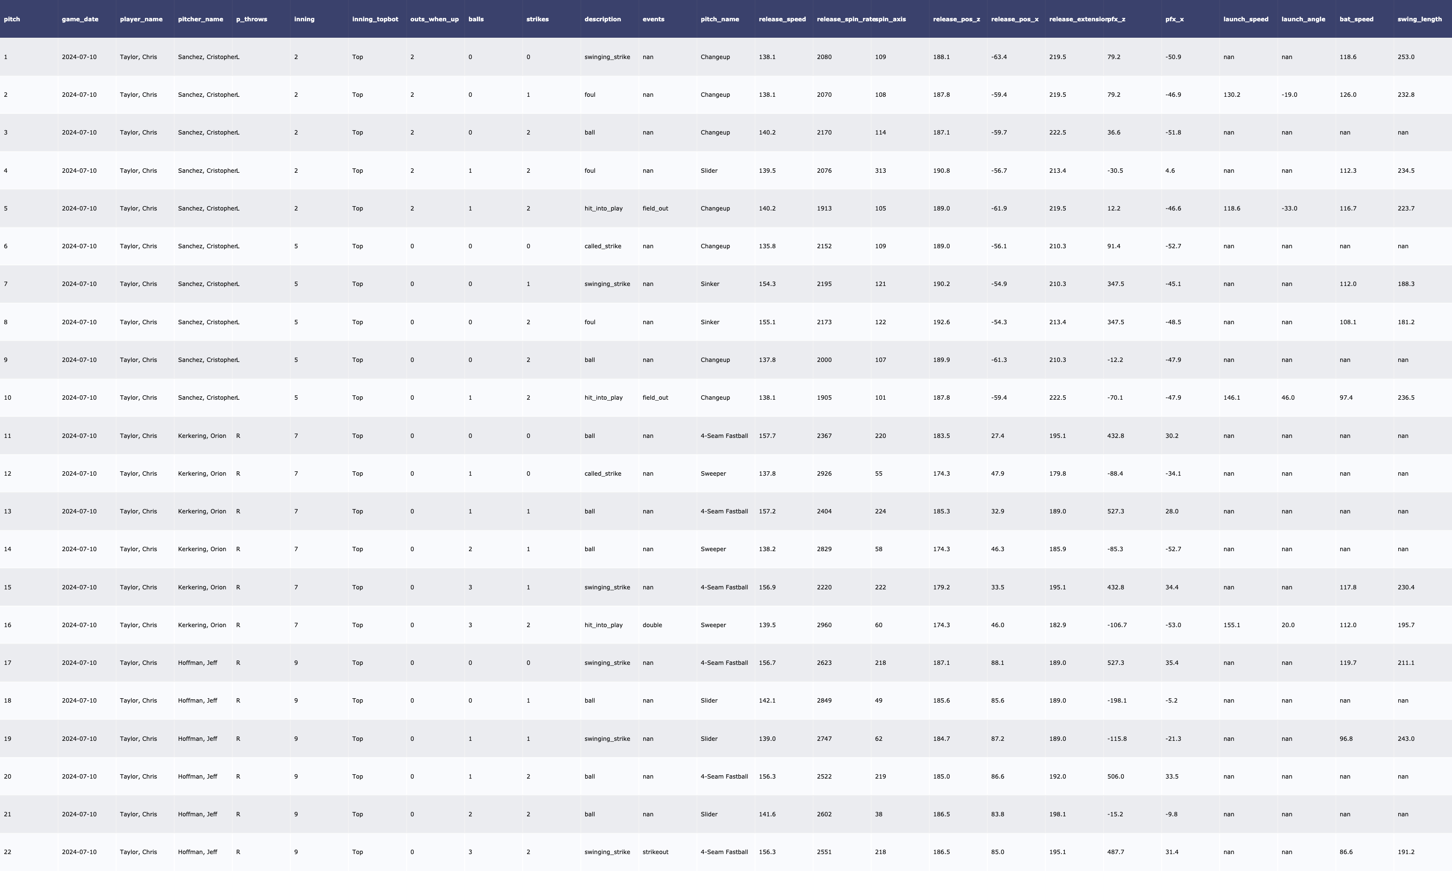Select the launch speed 146.1 cell
This screenshot has width=1452, height=871.
pyautogui.click(x=1231, y=397)
